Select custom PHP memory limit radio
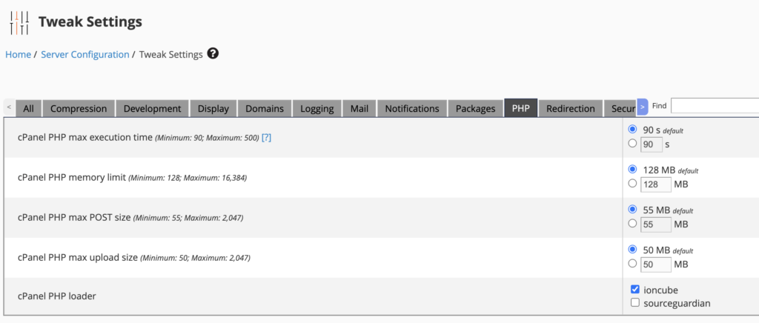 [632, 183]
